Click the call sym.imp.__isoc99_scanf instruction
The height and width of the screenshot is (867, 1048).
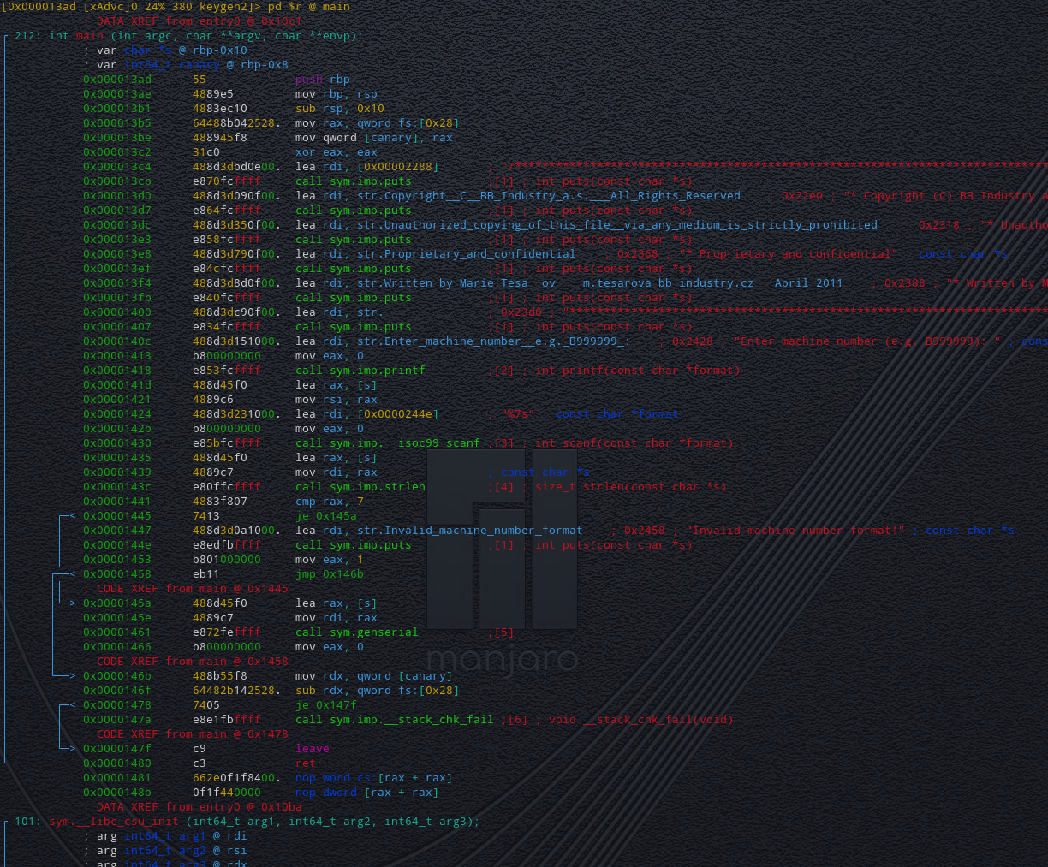pos(388,443)
